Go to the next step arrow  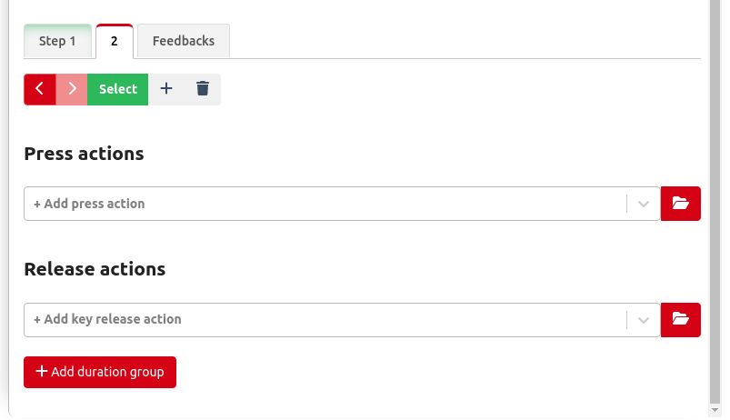coord(72,89)
